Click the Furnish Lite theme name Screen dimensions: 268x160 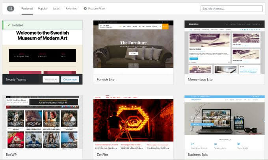coord(106,80)
